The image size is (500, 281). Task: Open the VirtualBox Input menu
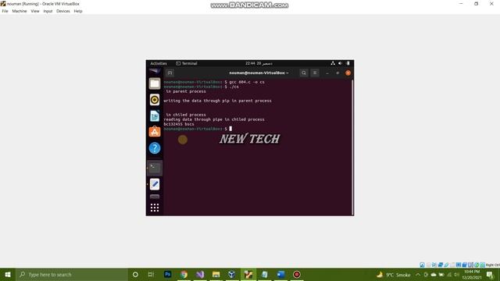48,11
